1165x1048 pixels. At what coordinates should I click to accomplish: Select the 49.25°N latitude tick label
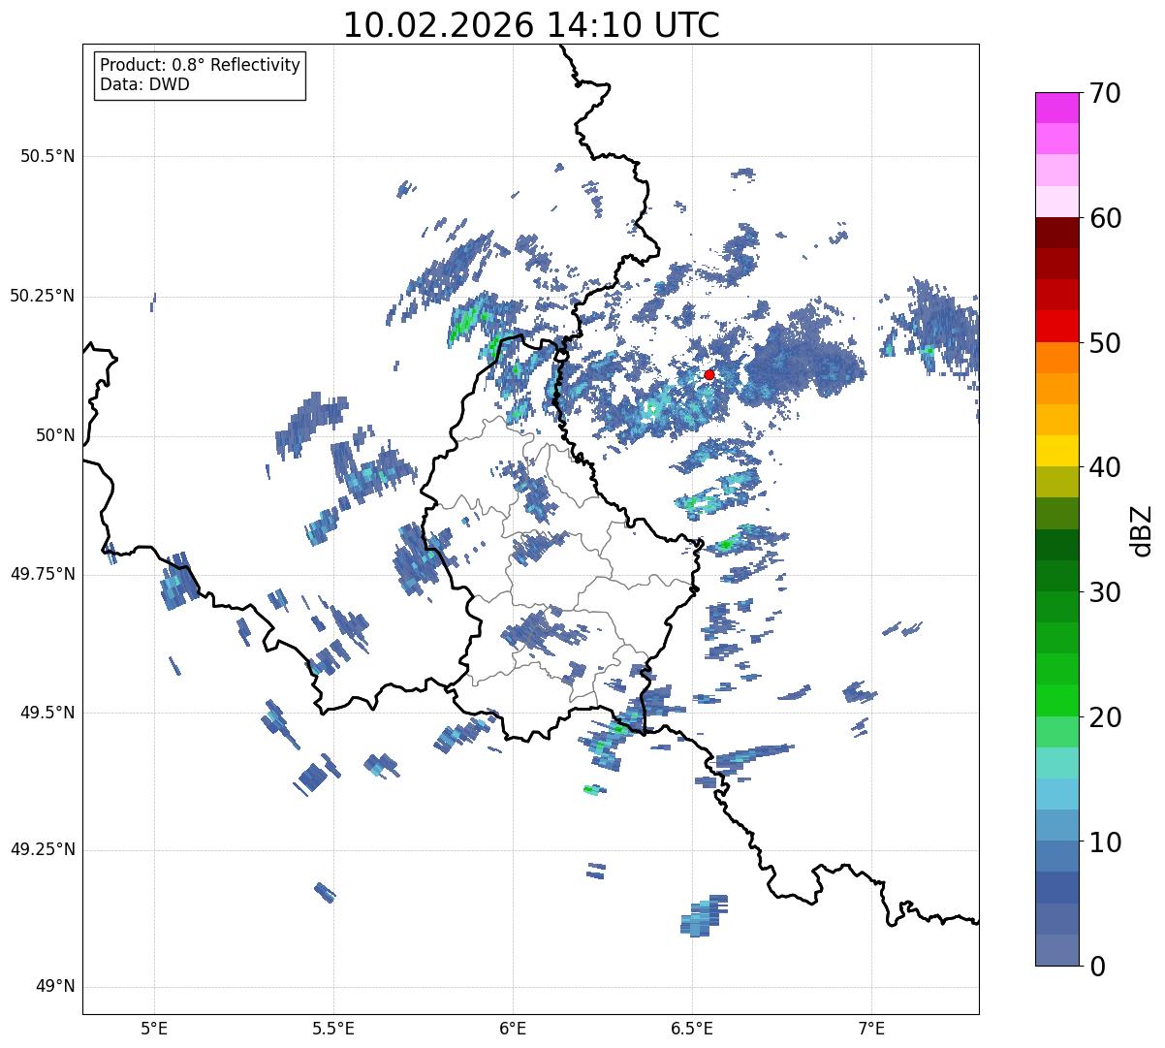click(x=43, y=850)
